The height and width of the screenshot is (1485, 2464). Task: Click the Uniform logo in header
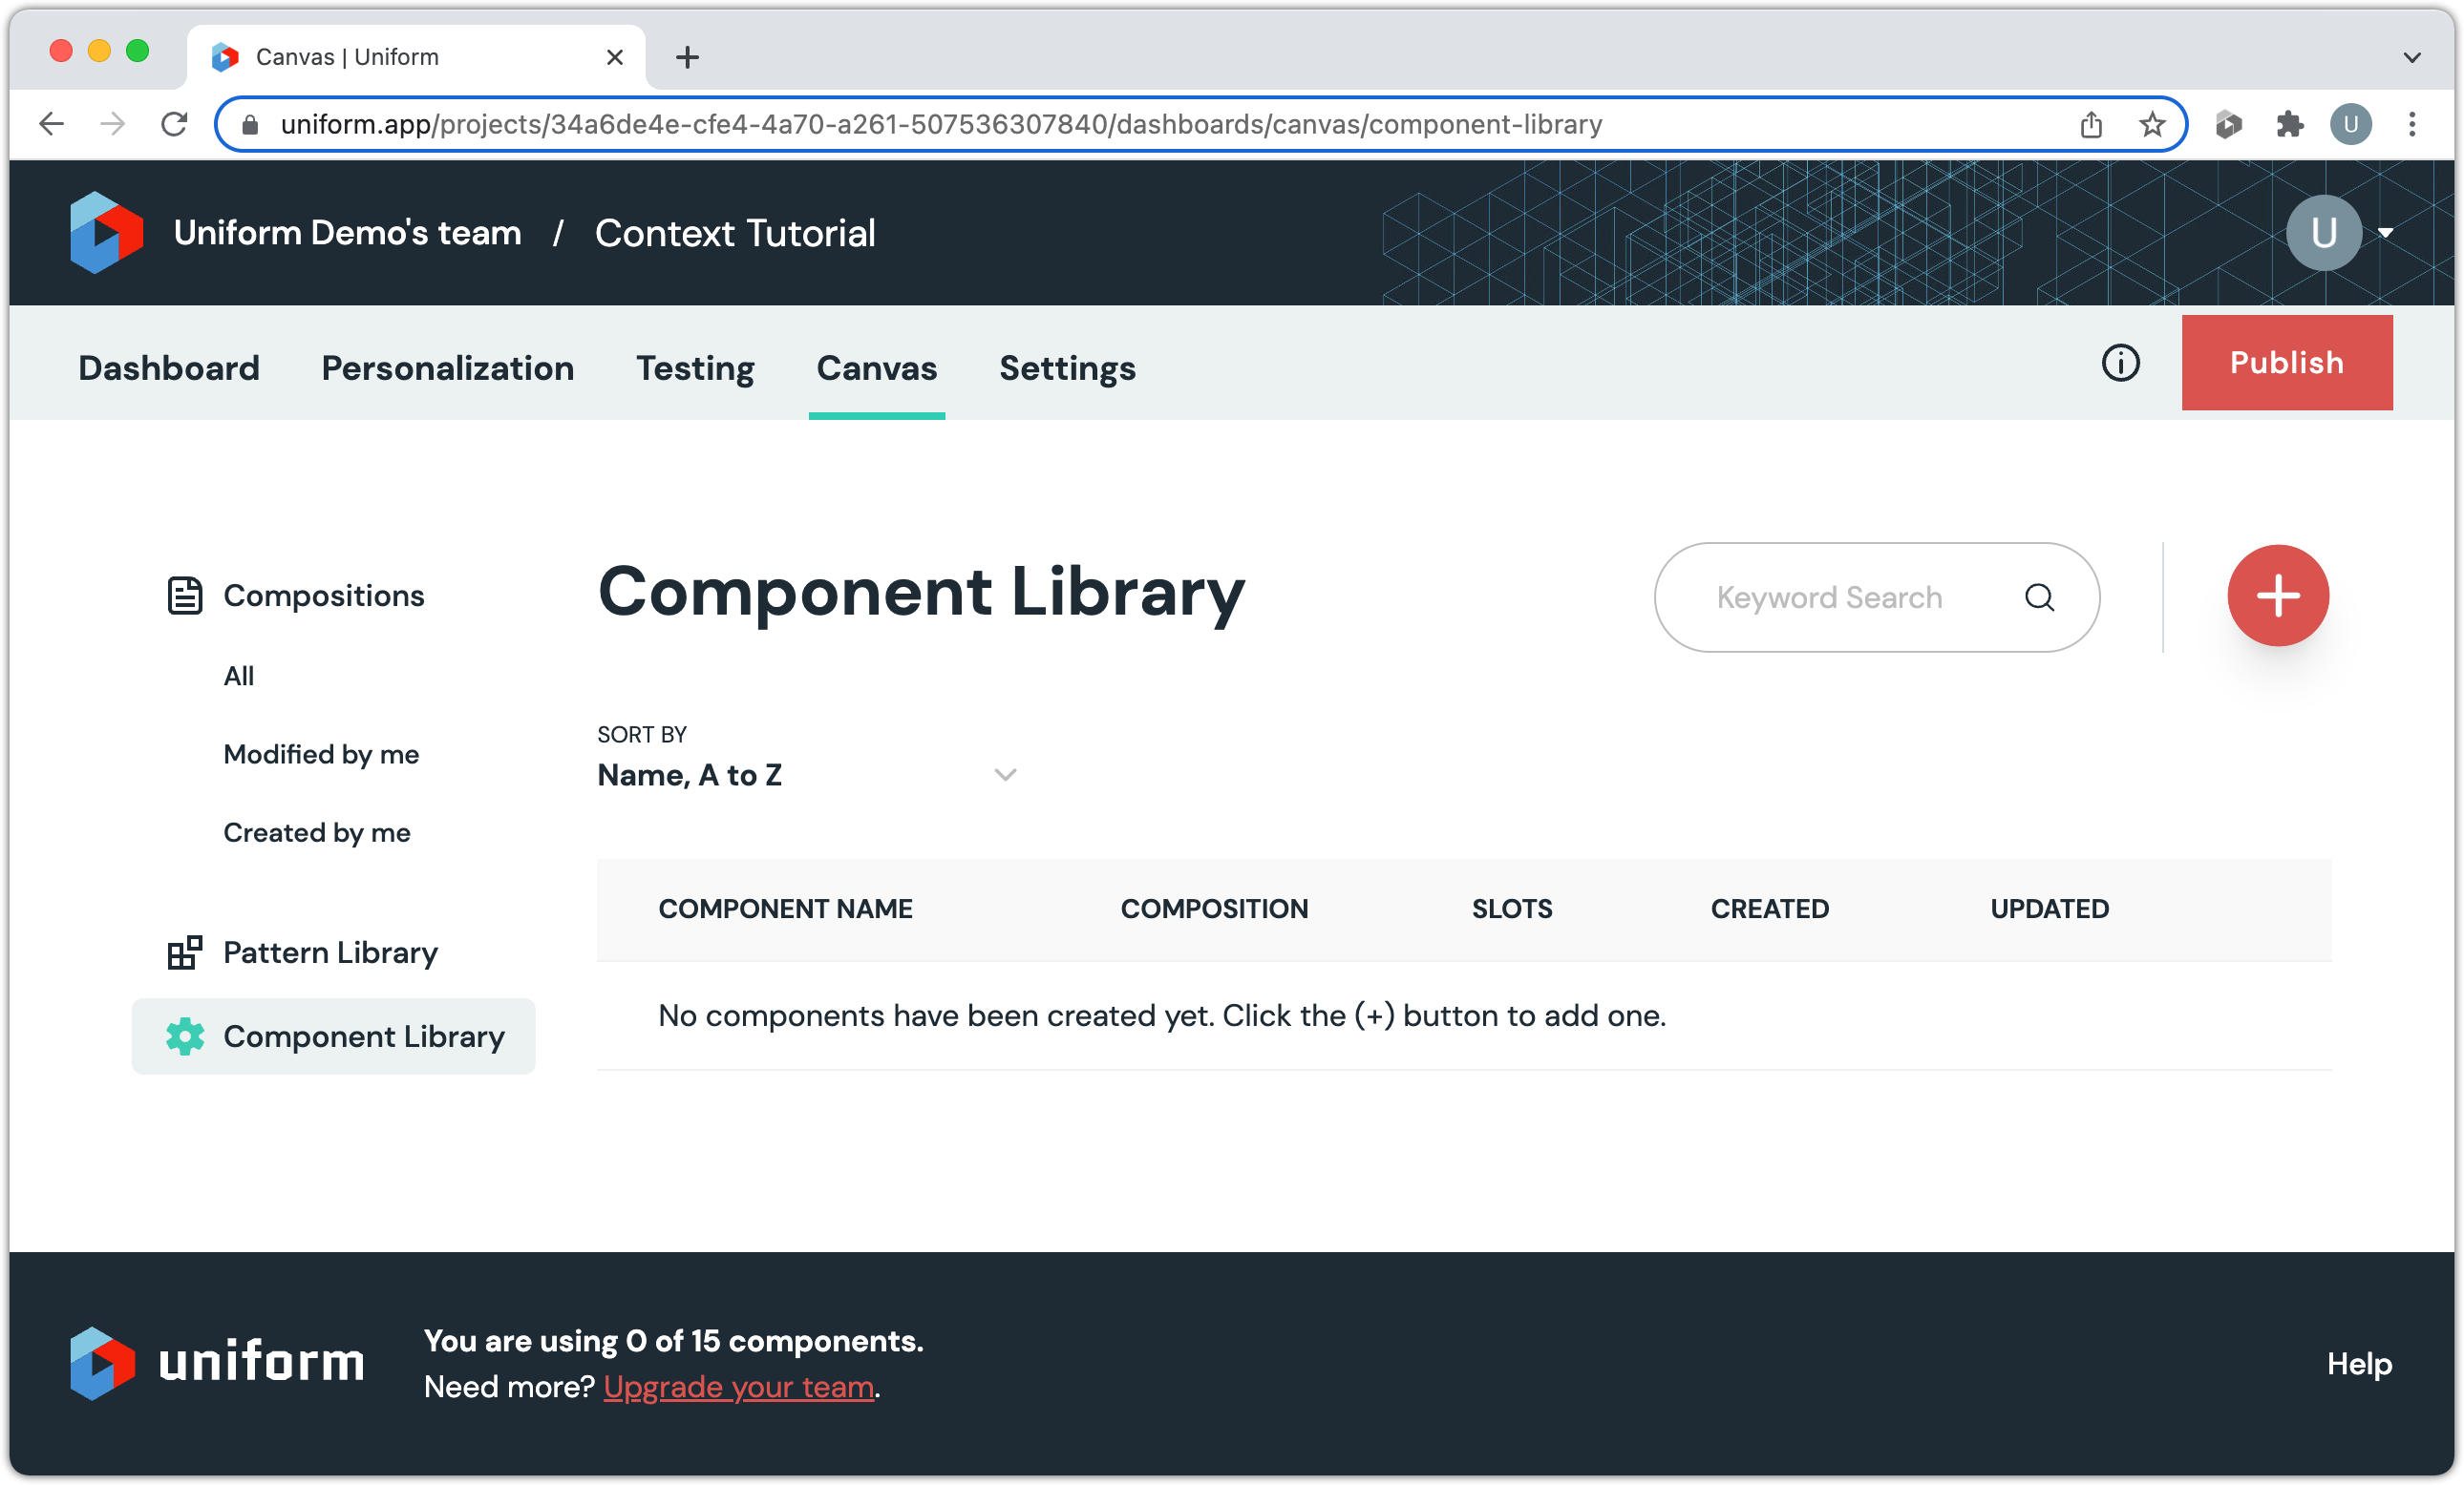coord(106,233)
